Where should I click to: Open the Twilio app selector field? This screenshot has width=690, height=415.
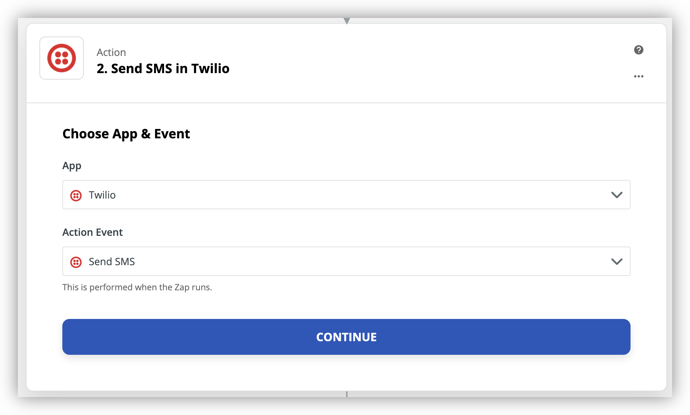point(346,195)
